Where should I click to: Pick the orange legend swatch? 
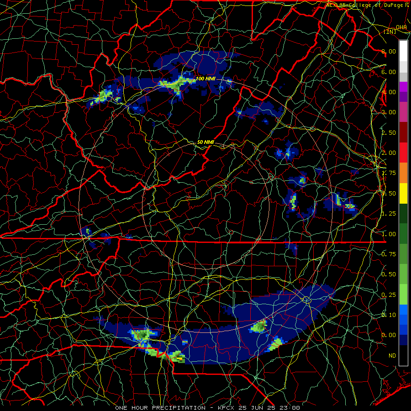pos(403,173)
